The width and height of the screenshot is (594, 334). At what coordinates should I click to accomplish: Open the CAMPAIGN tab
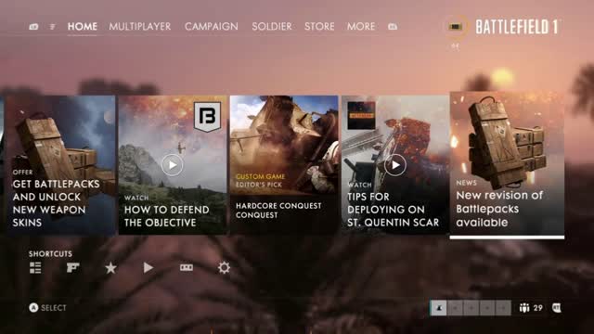[212, 27]
